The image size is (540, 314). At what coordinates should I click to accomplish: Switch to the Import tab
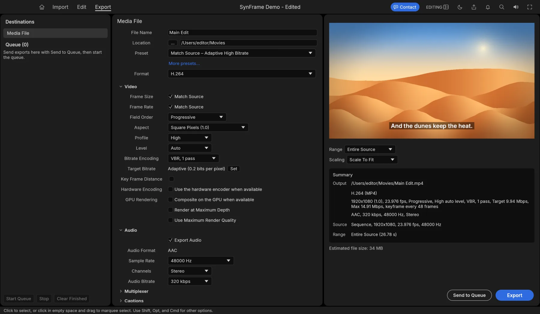[x=60, y=7]
